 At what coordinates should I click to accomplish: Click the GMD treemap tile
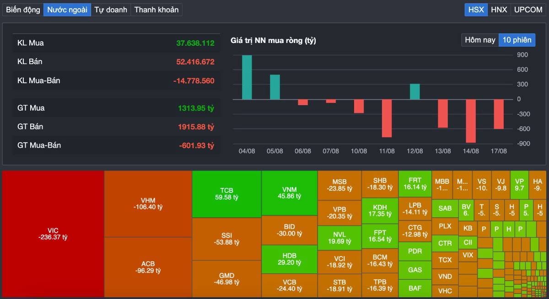tap(226, 279)
